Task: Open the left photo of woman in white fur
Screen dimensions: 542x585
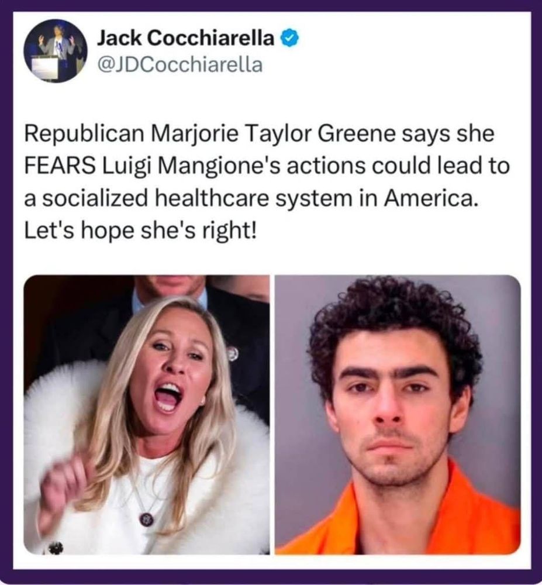Action: (x=147, y=415)
